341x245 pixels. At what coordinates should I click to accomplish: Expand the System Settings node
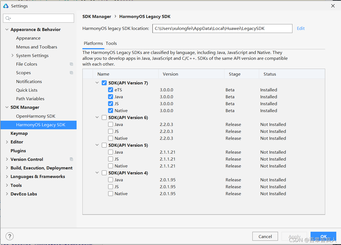[x=12, y=56]
